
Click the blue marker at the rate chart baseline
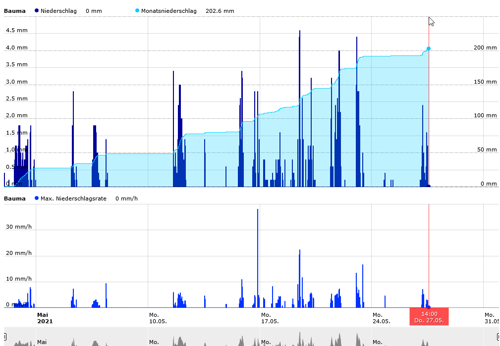click(x=429, y=307)
